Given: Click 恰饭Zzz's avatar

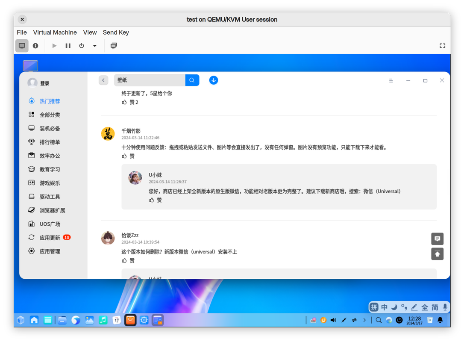Looking at the screenshot, I should pos(108,238).
